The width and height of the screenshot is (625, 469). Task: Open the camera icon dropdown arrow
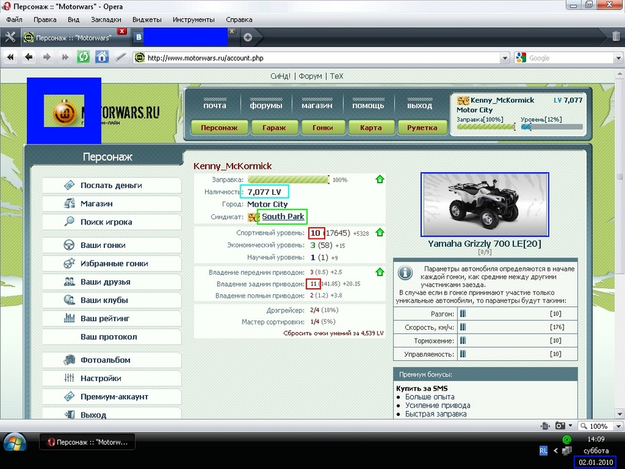(x=571, y=425)
